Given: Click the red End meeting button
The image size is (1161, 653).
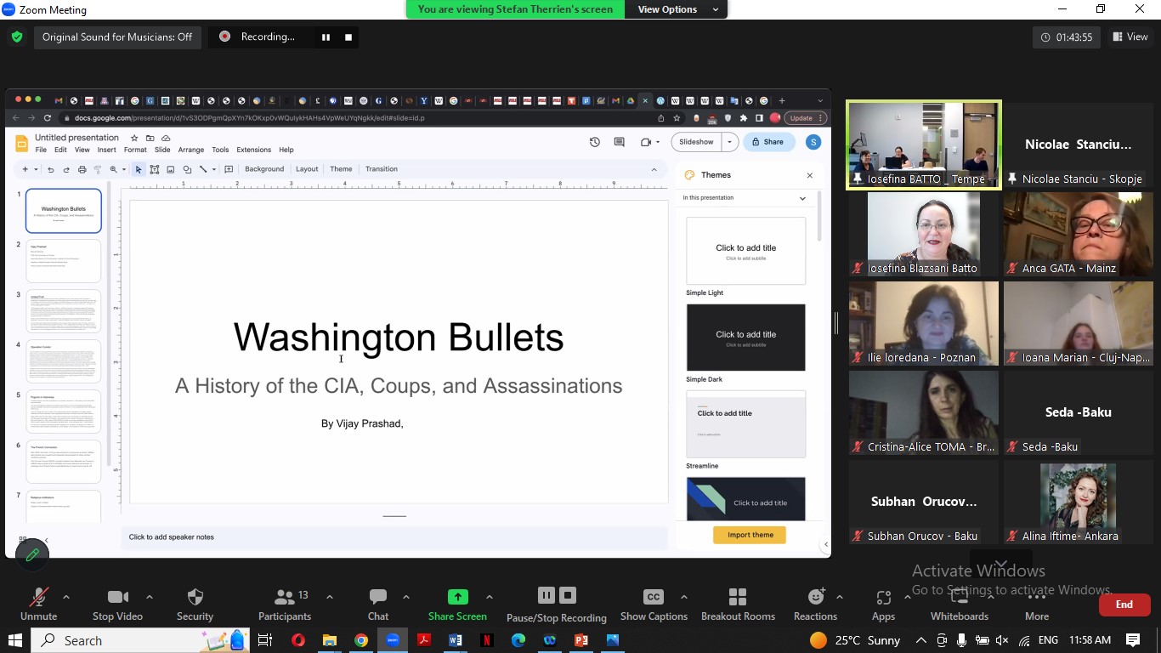Looking at the screenshot, I should pos(1124,605).
